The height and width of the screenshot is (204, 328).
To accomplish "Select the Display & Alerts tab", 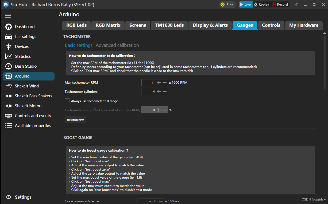I will [210, 25].
